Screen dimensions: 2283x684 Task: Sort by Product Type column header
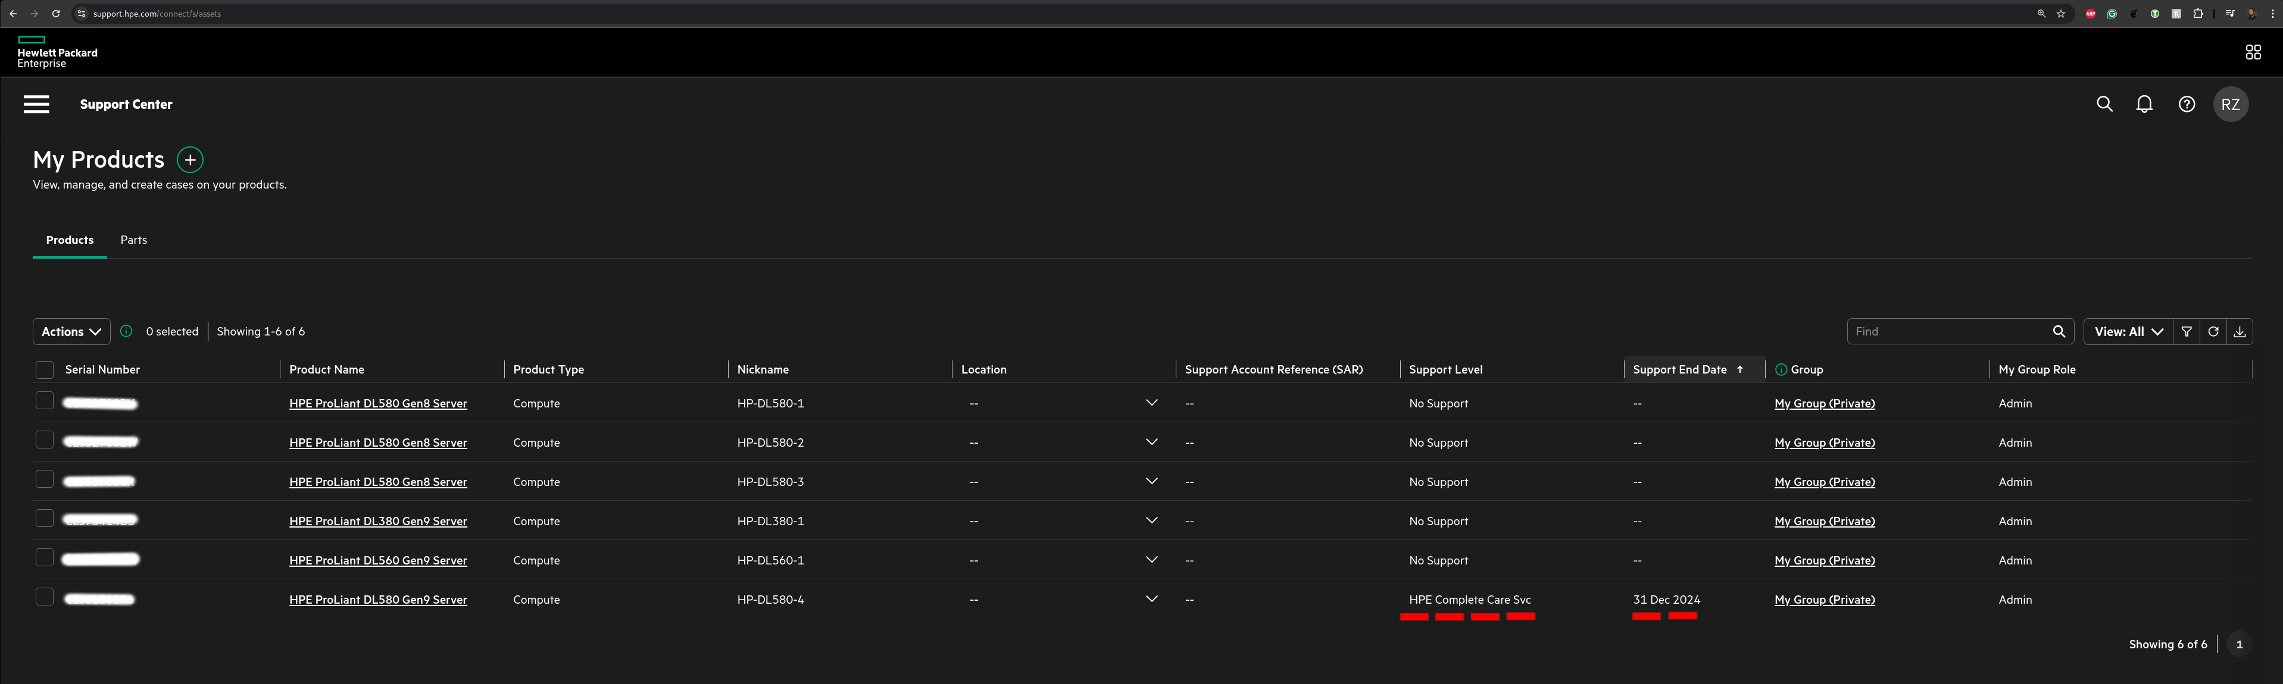click(x=549, y=369)
